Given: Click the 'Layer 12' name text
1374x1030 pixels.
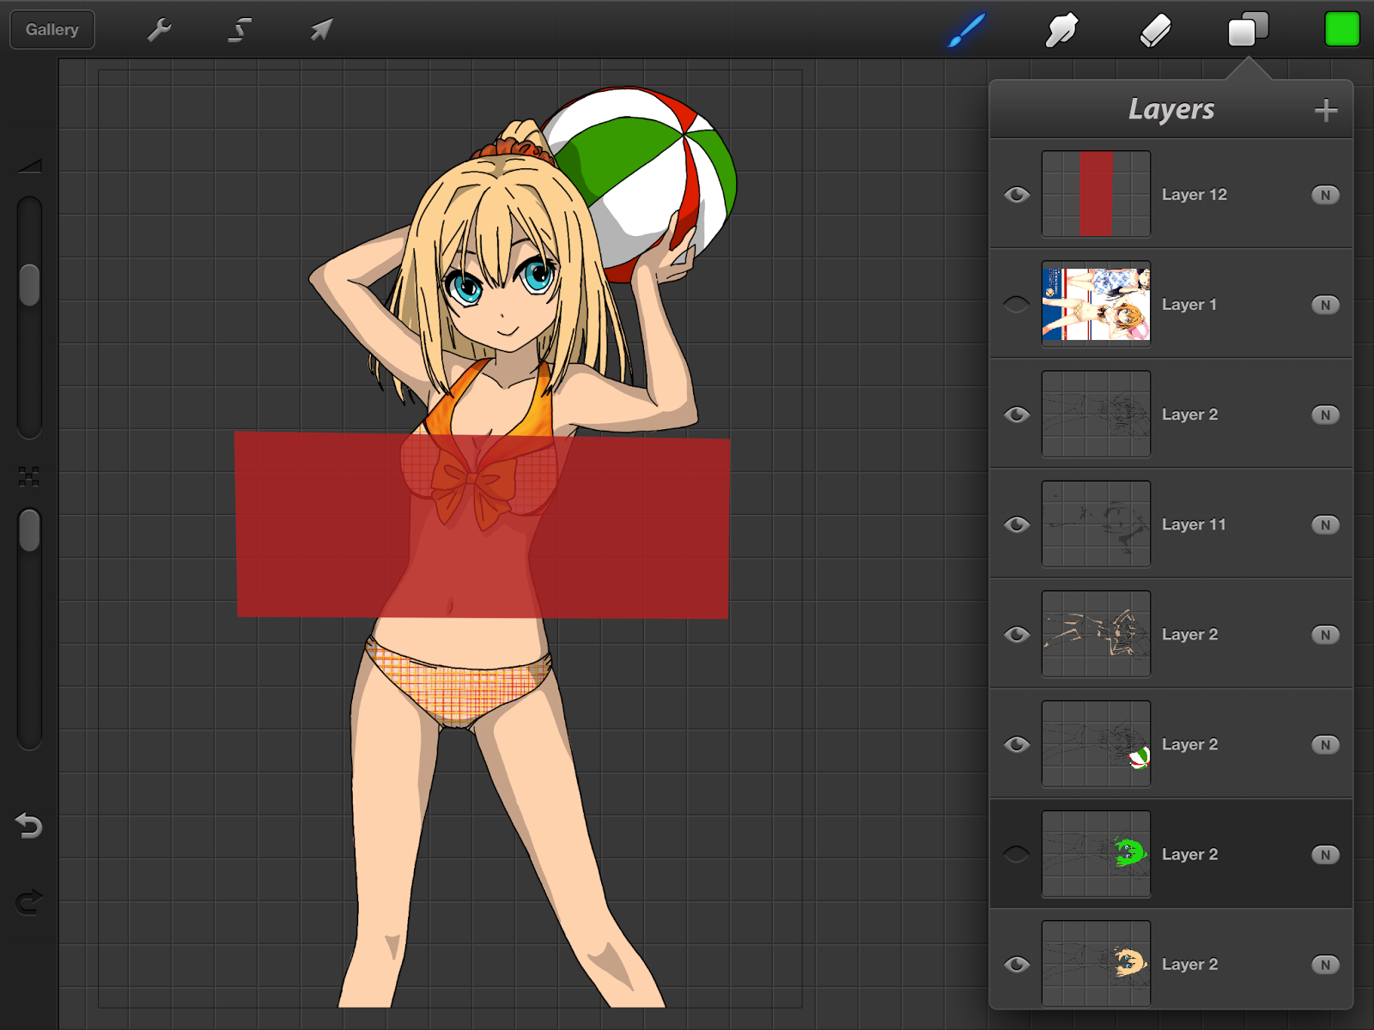Looking at the screenshot, I should pos(1195,195).
